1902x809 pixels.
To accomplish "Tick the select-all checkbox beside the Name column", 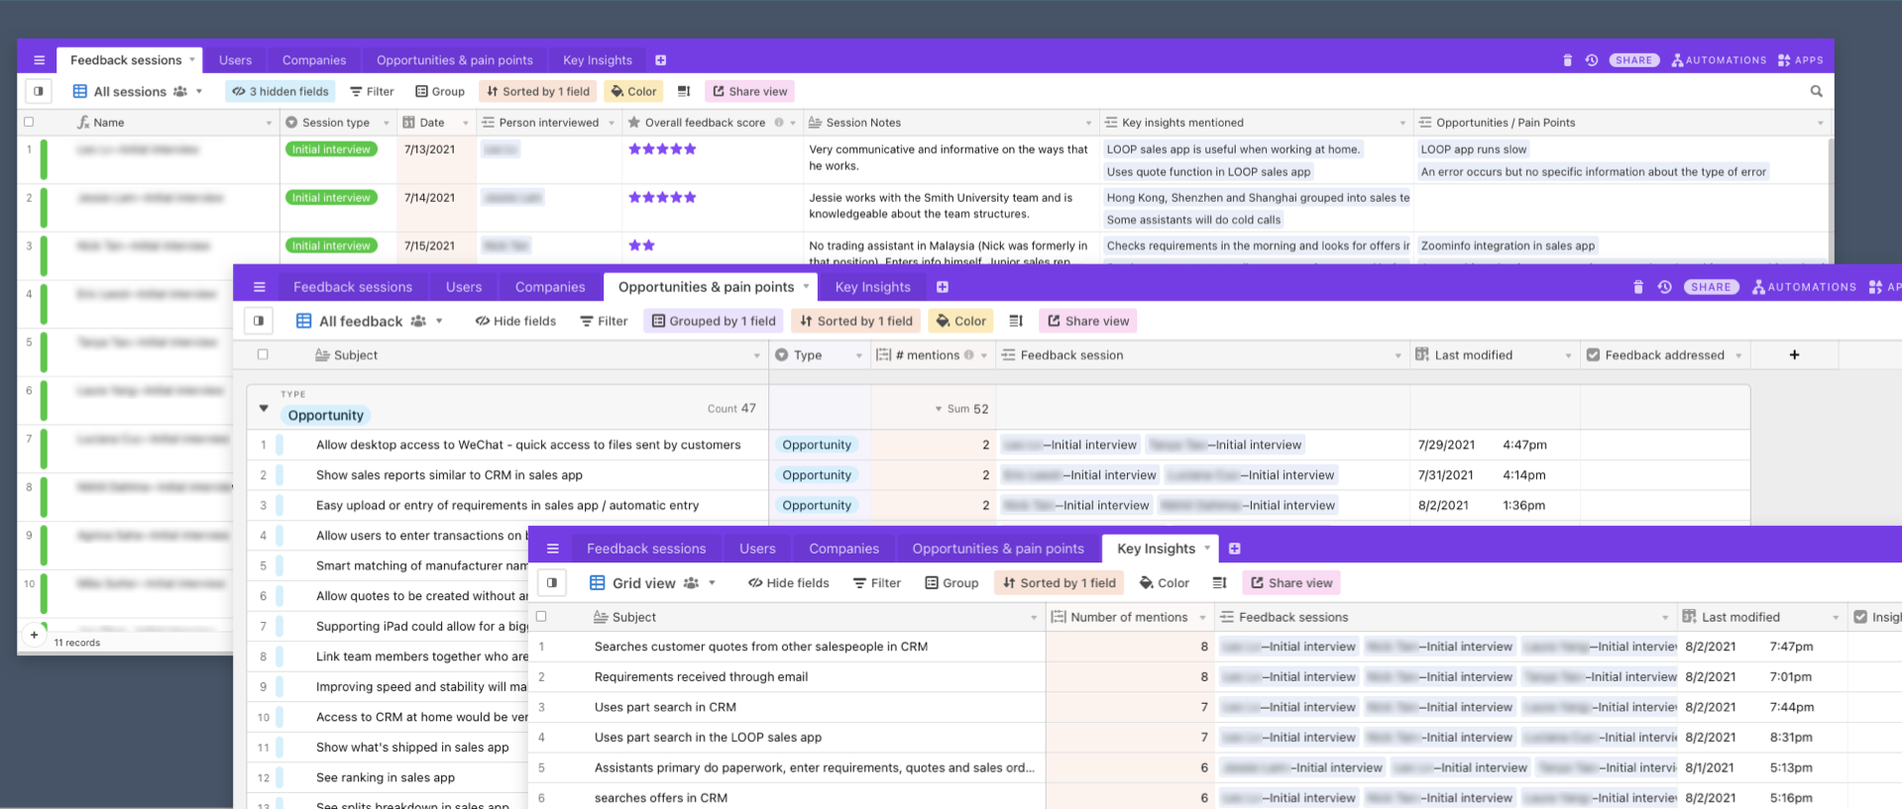I will [29, 122].
